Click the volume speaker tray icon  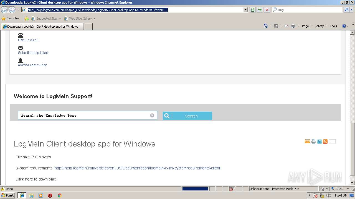point(329,195)
